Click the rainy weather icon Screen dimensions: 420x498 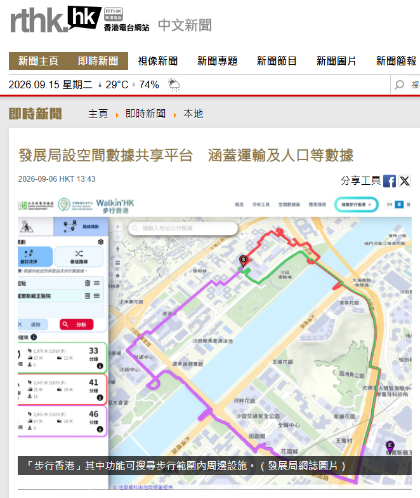click(174, 85)
